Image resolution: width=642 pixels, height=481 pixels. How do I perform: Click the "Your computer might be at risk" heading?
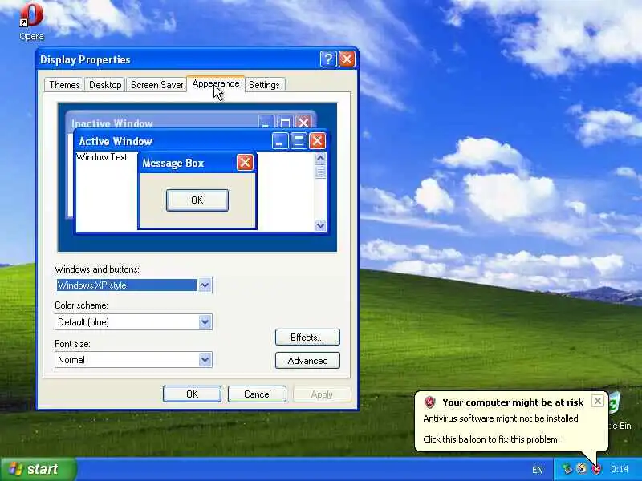513,402
